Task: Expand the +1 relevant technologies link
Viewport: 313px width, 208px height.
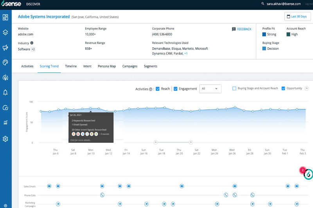Action: pyautogui.click(x=186, y=54)
